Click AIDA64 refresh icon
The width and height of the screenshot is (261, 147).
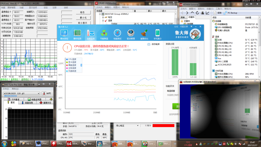click(197, 13)
